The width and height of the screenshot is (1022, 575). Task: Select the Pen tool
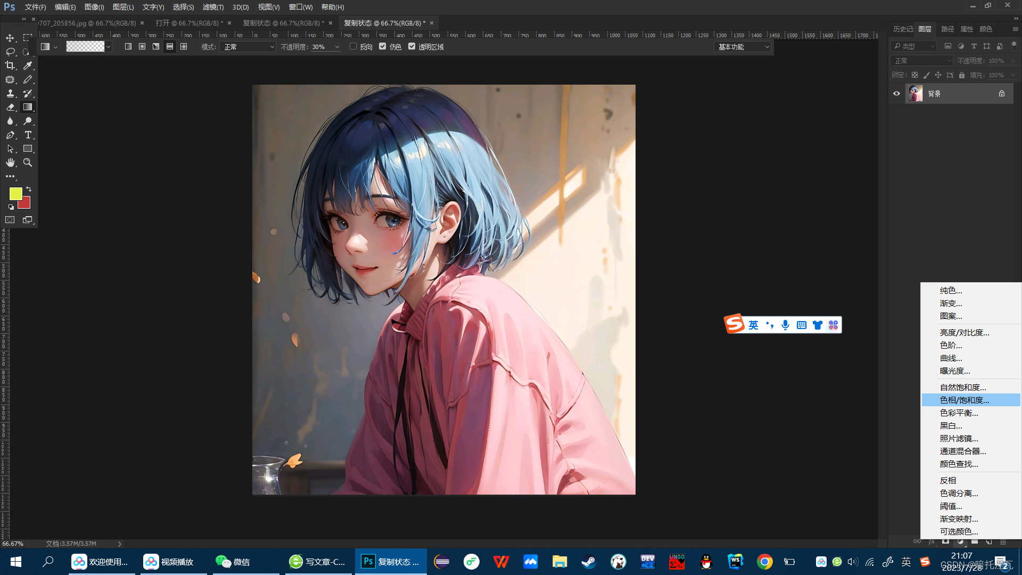click(x=10, y=135)
